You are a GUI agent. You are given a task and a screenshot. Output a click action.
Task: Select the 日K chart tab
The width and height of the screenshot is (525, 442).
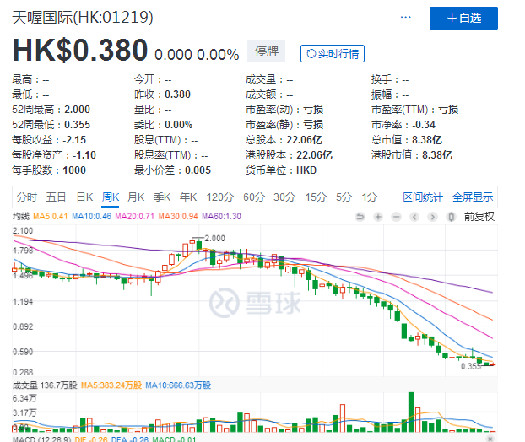pyautogui.click(x=84, y=197)
